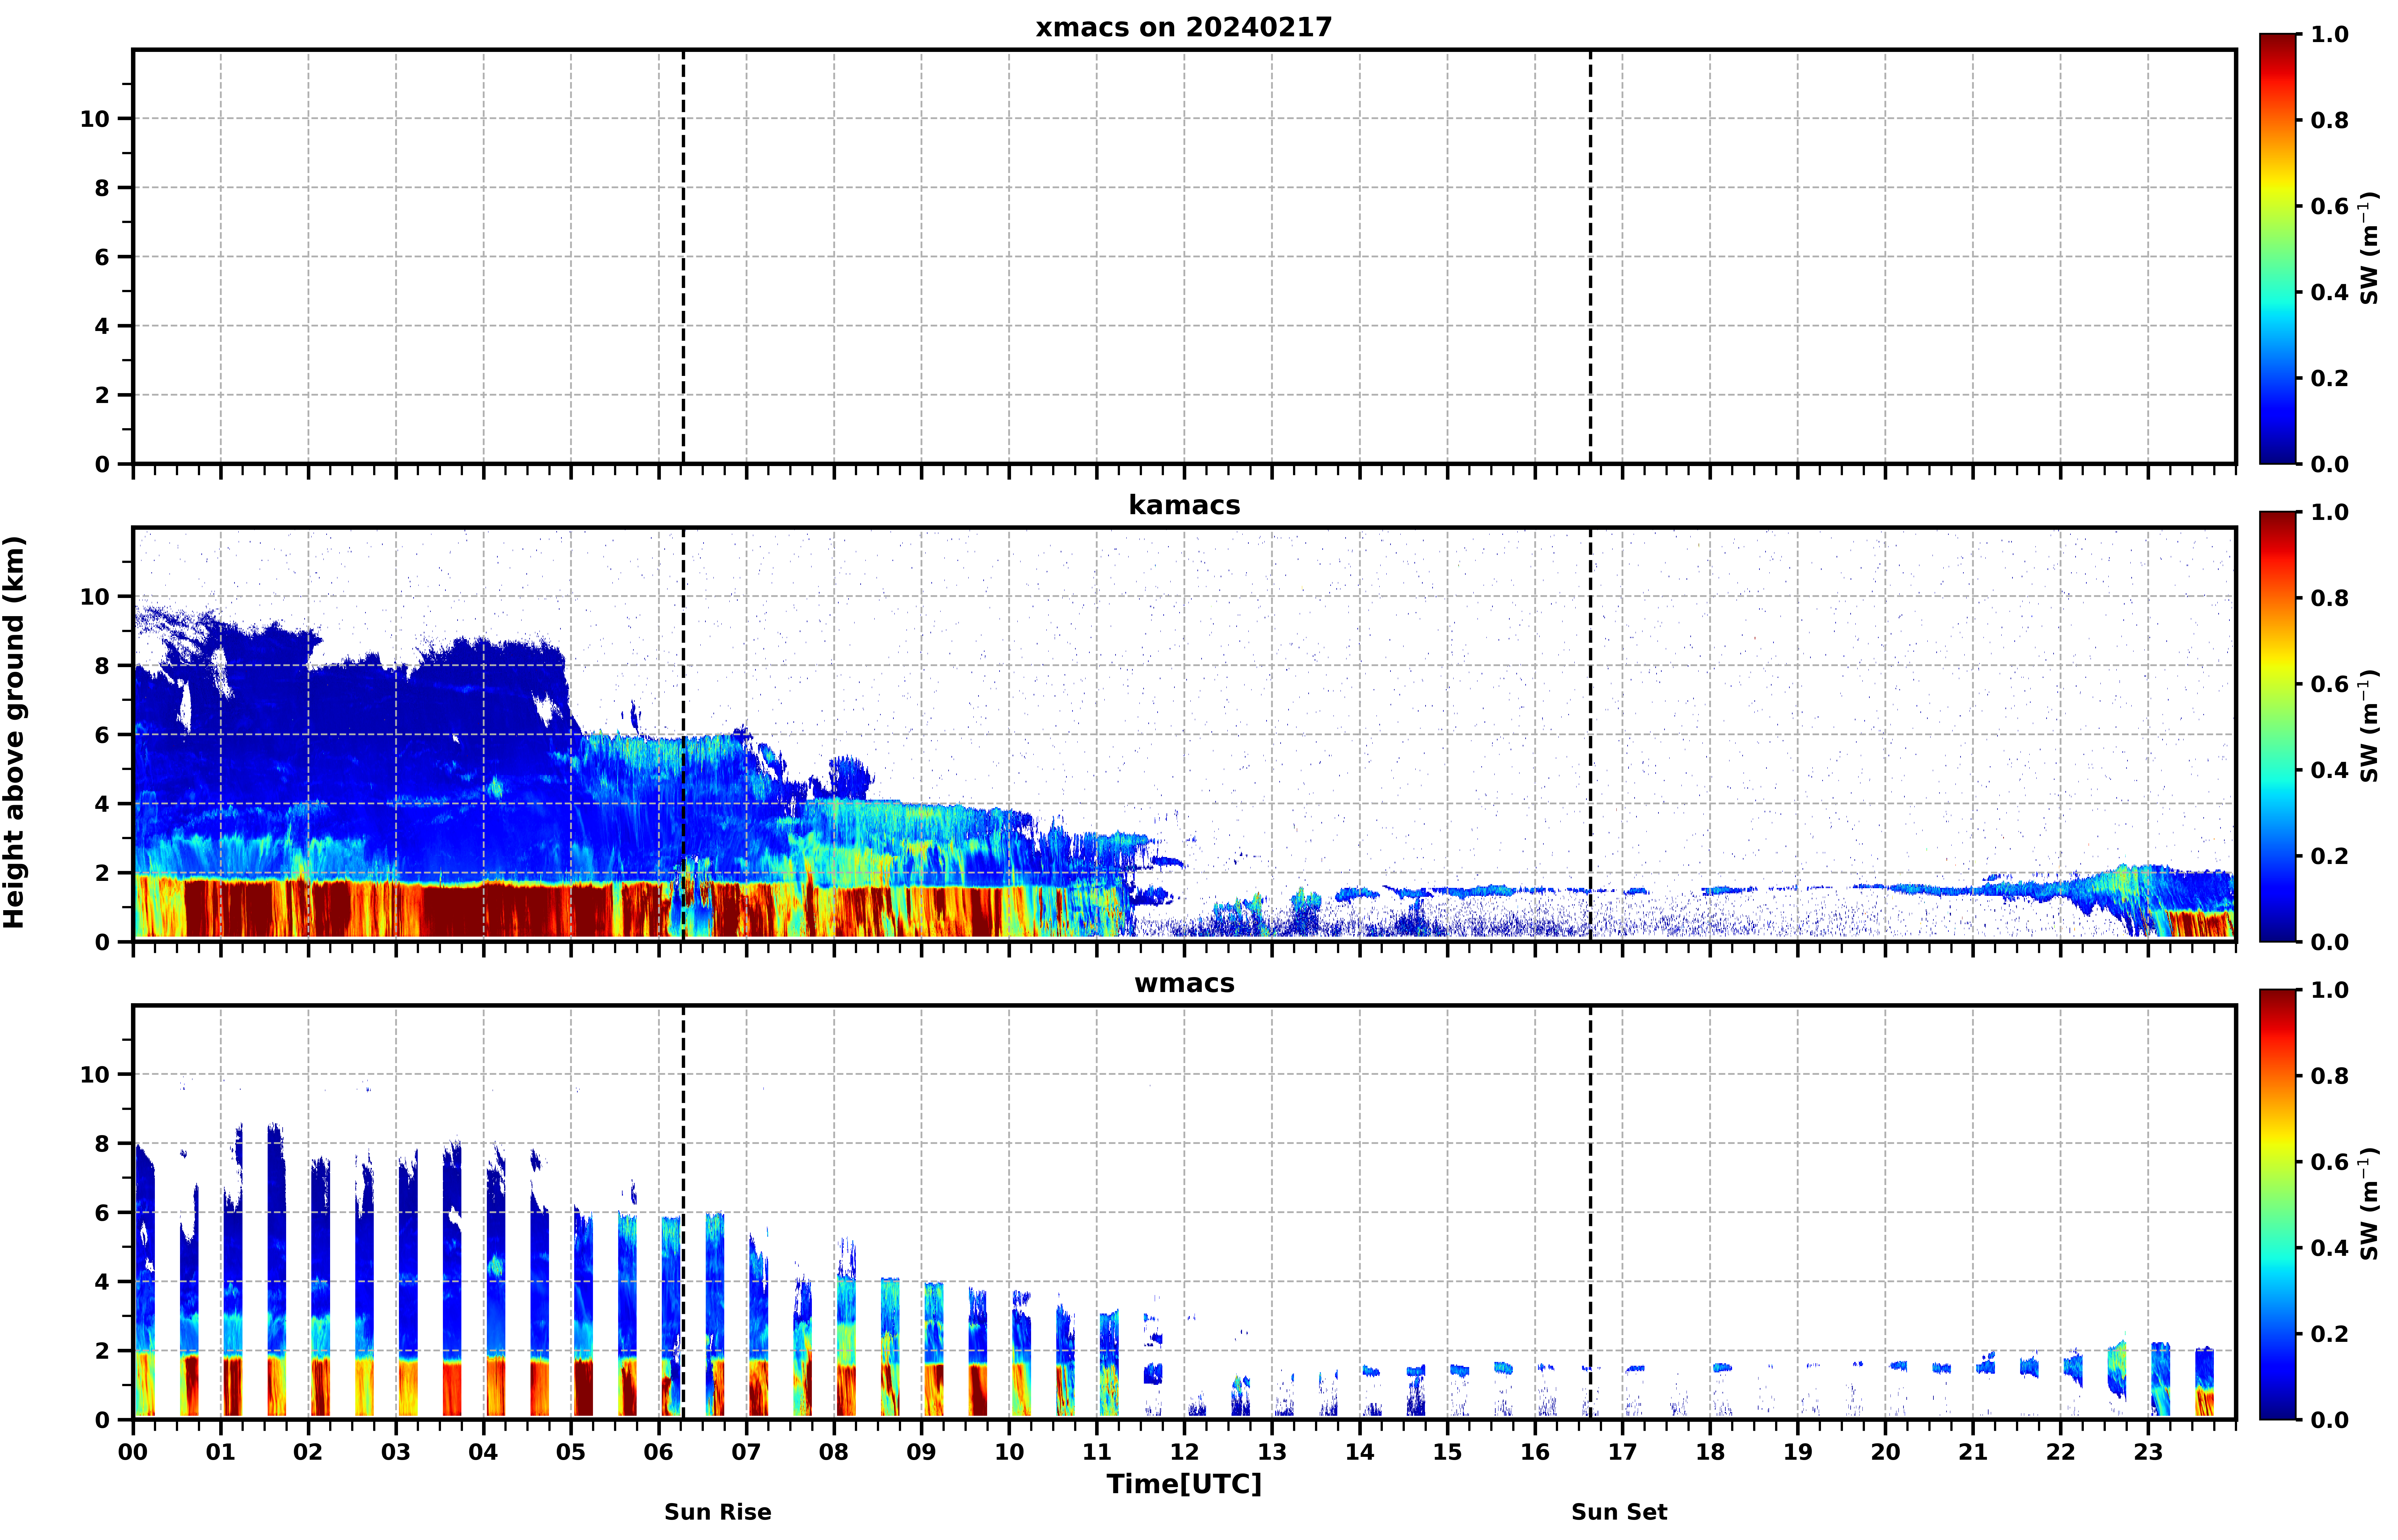Screen dimensions: 2398x1540
Task: Click the 'Sun Rise' label below the axis
Action: coord(718,1512)
